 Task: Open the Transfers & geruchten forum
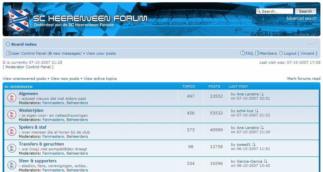(41, 144)
